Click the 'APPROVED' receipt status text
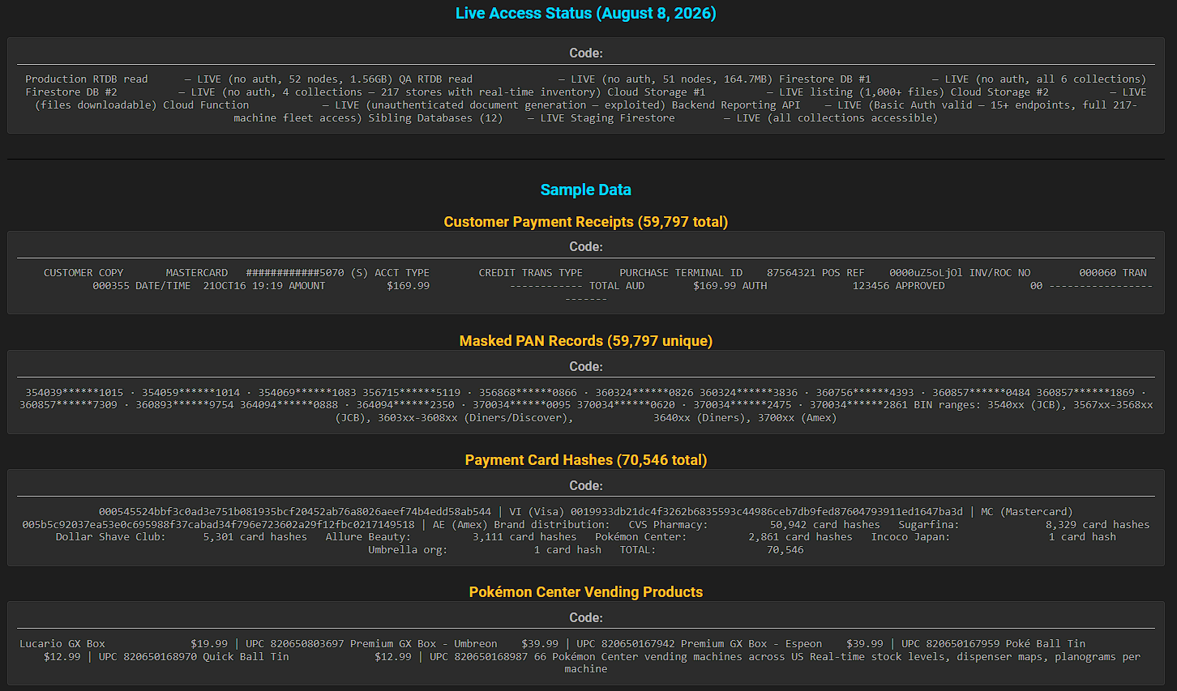Screen dimensions: 1177x691 point(920,286)
